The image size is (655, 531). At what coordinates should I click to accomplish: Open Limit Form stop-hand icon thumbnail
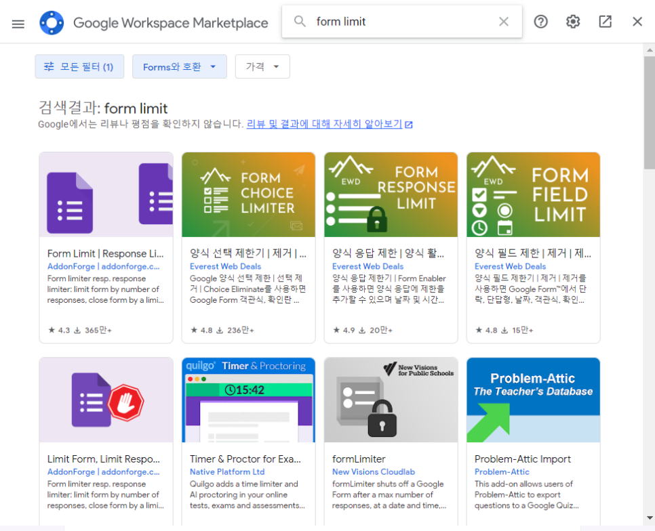click(106, 400)
